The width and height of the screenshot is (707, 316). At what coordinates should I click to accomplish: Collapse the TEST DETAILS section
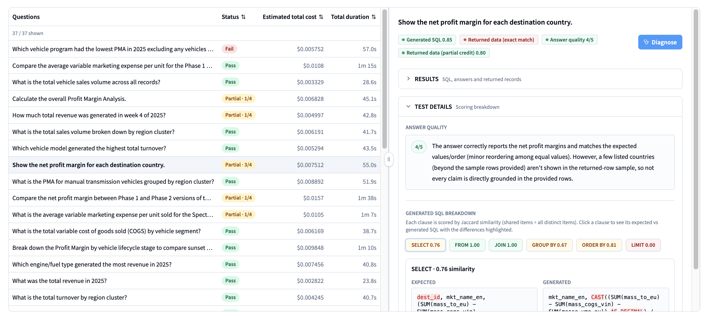[540, 107]
